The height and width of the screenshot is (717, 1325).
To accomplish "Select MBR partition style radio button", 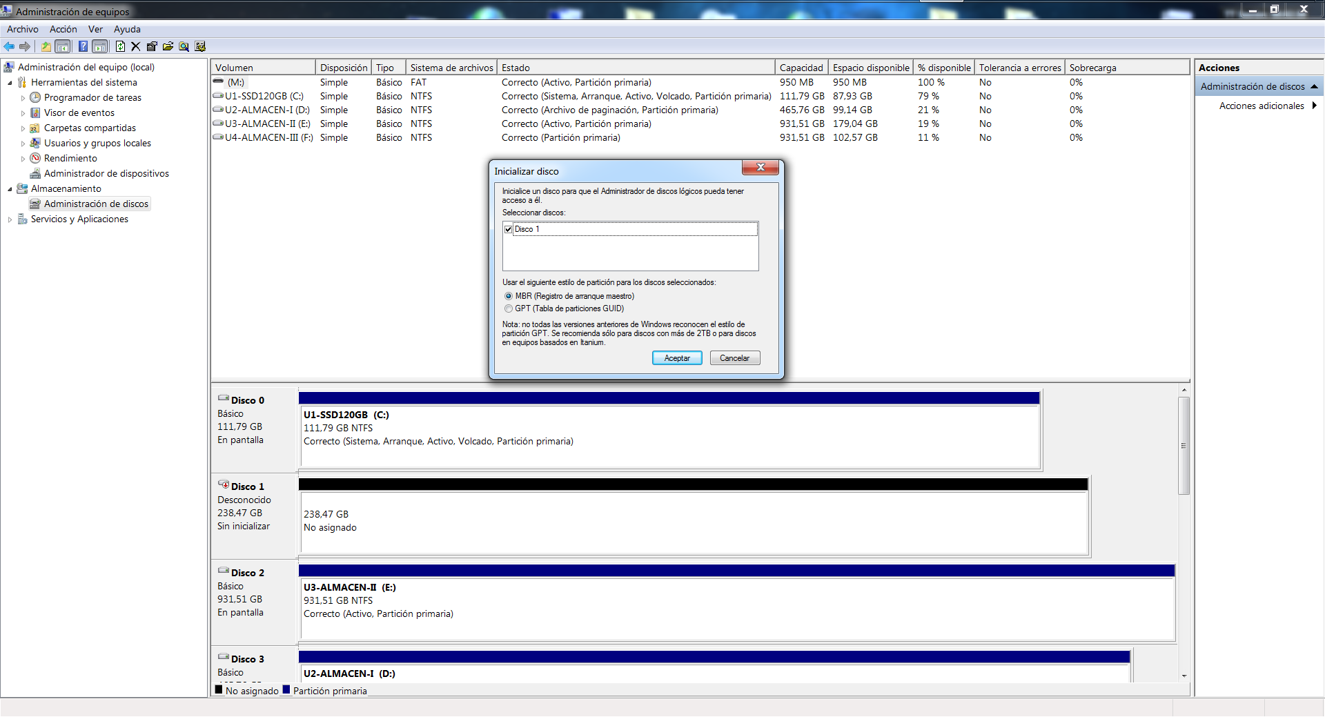I will tap(509, 296).
